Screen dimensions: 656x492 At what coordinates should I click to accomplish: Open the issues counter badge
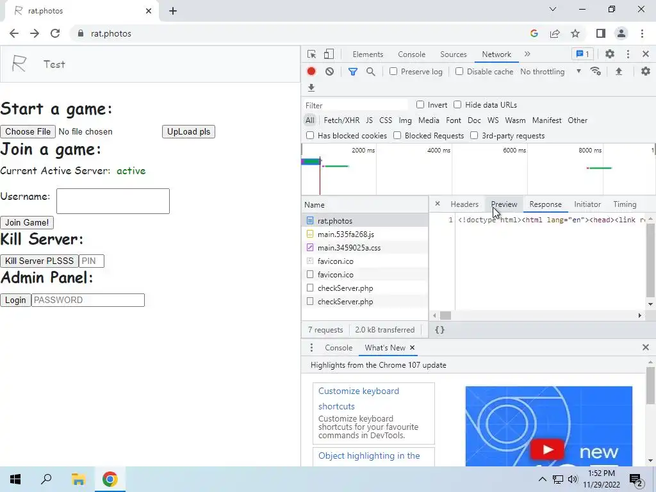(x=582, y=54)
